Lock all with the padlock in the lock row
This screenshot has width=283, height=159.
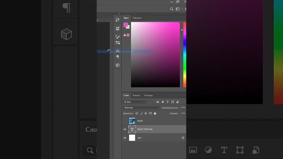(x=155, y=114)
